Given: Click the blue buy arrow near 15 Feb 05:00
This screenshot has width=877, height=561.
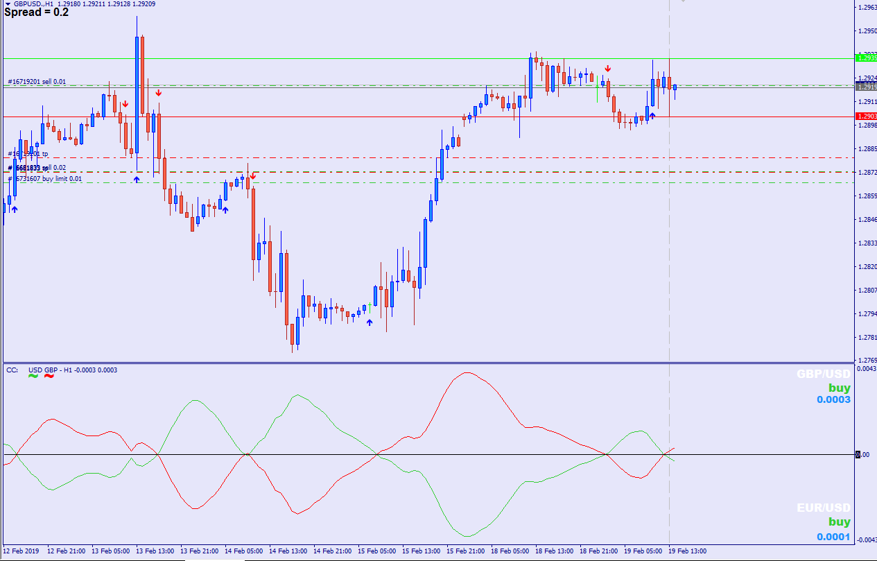Looking at the screenshot, I should pyautogui.click(x=370, y=322).
